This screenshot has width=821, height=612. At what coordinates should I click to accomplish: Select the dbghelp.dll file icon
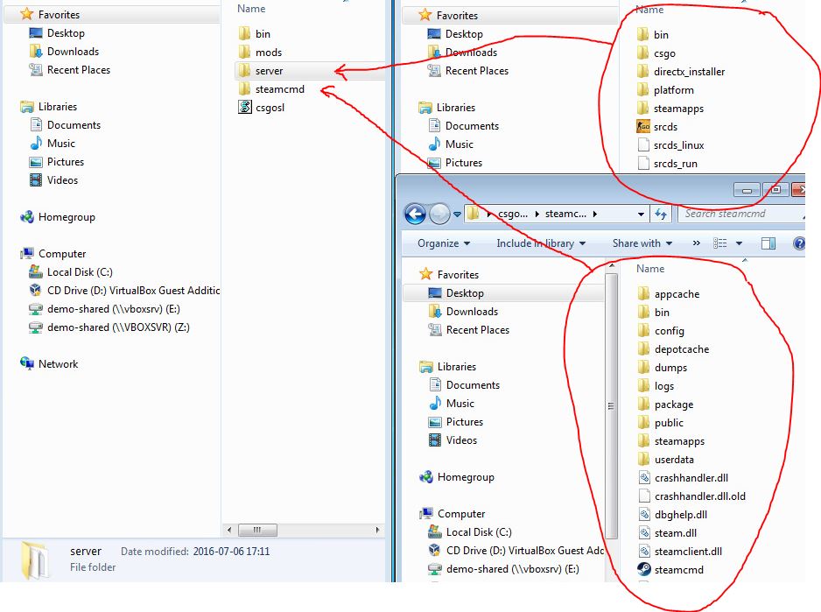click(644, 515)
